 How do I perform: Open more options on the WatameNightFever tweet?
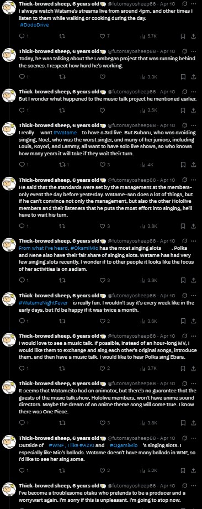click(x=194, y=296)
